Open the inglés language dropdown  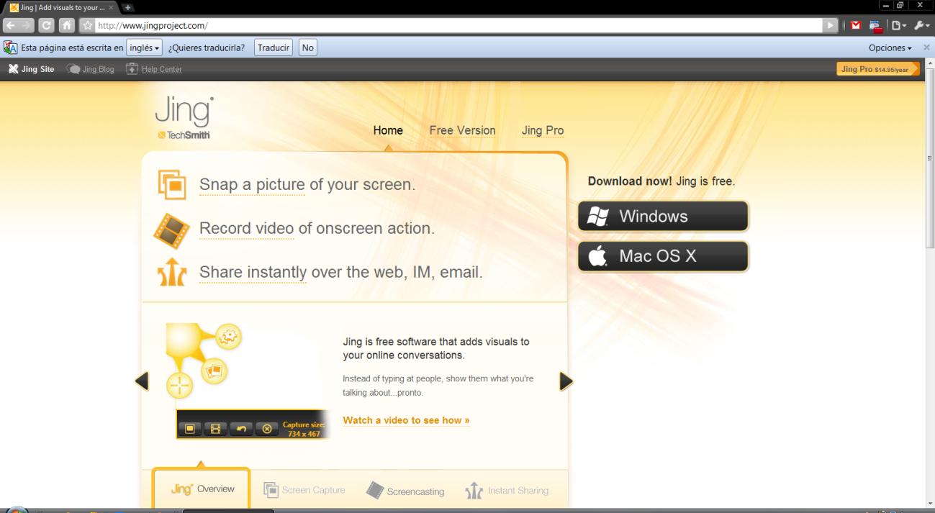pos(144,48)
